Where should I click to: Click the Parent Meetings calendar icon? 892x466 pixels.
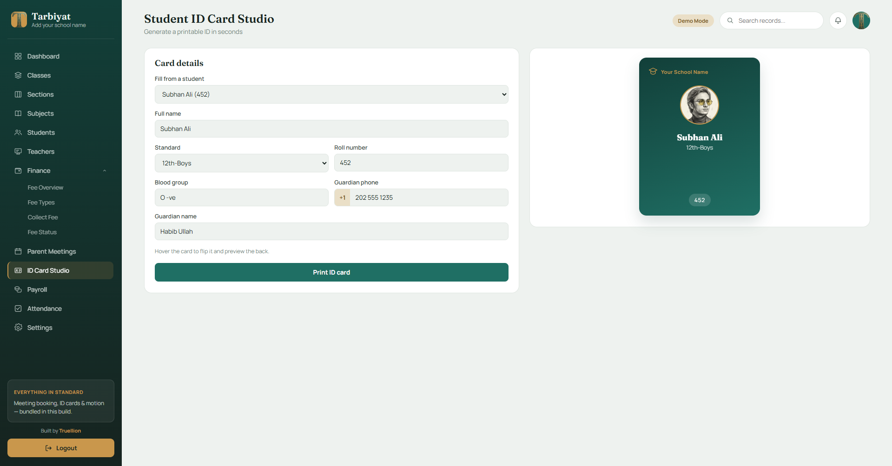(x=18, y=251)
